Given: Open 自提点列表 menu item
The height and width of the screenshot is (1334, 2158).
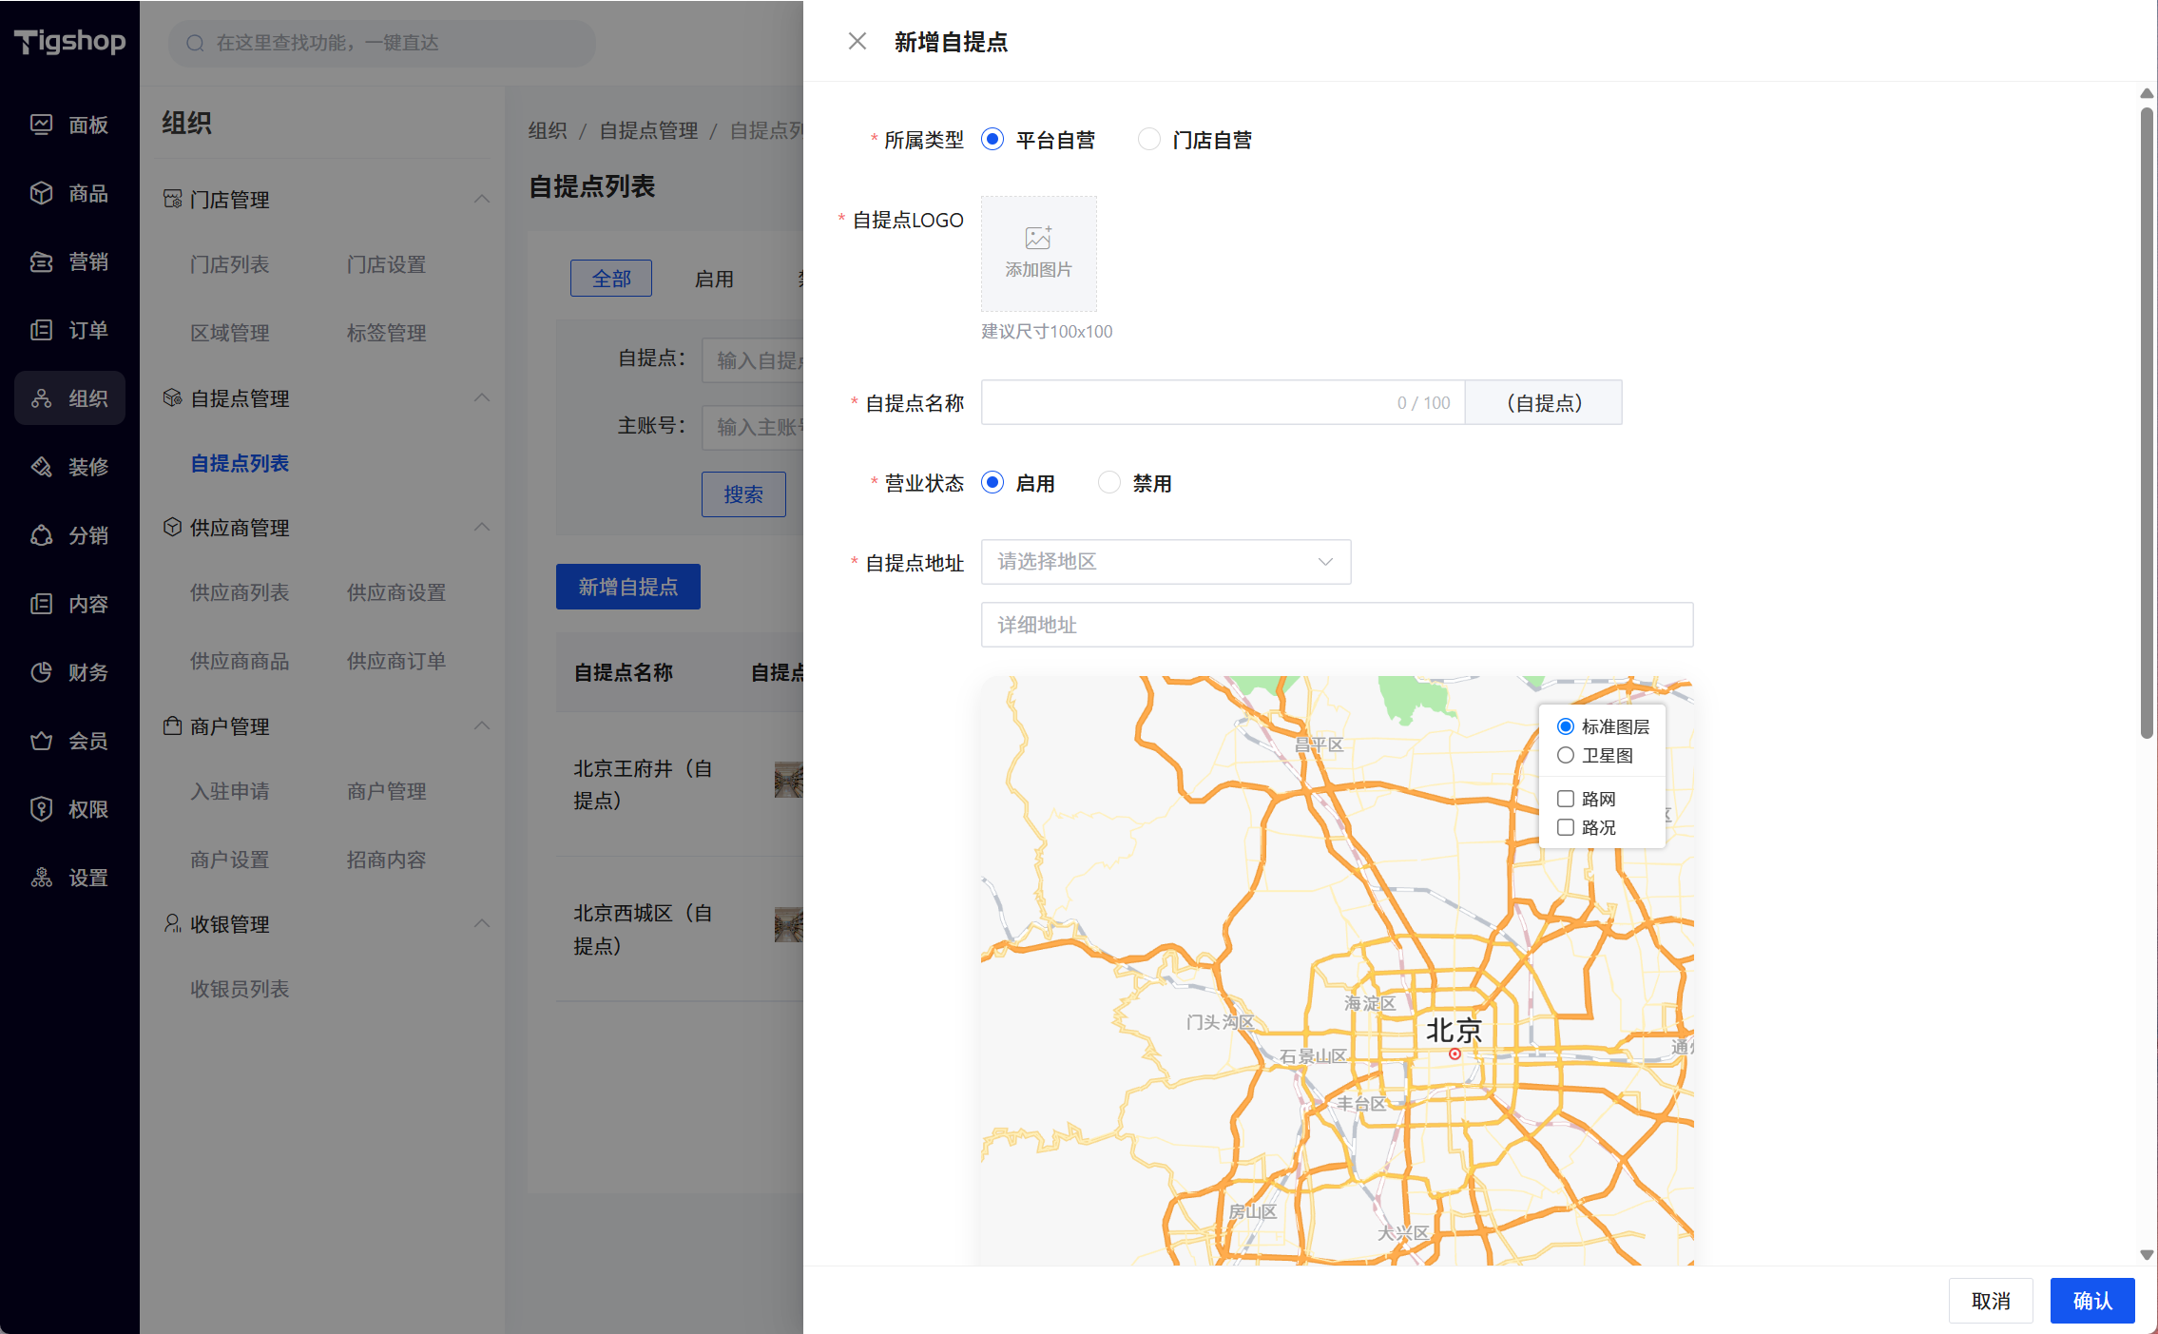Looking at the screenshot, I should [240, 463].
